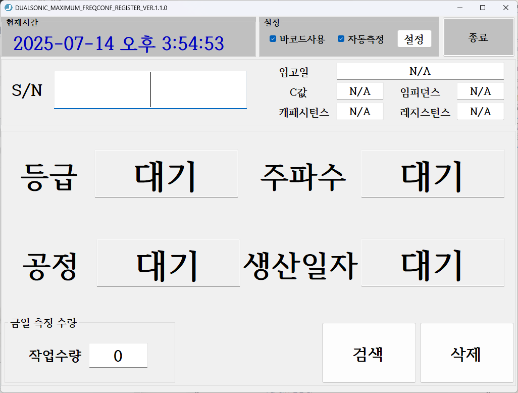Select the 캐패시턴스 N/A field

359,112
